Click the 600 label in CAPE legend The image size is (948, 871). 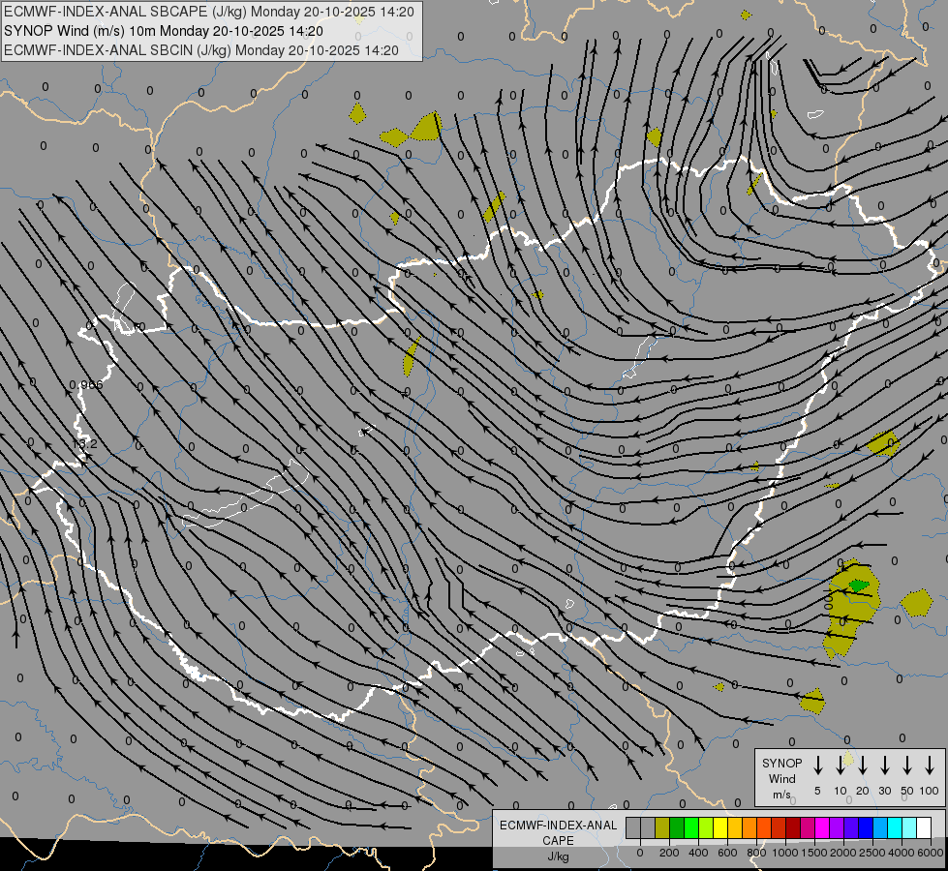(727, 853)
